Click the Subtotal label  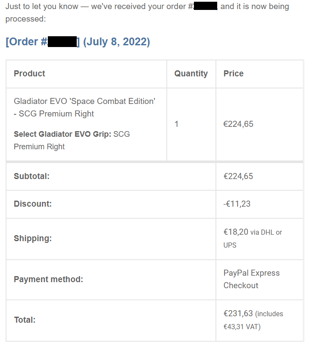point(31,176)
